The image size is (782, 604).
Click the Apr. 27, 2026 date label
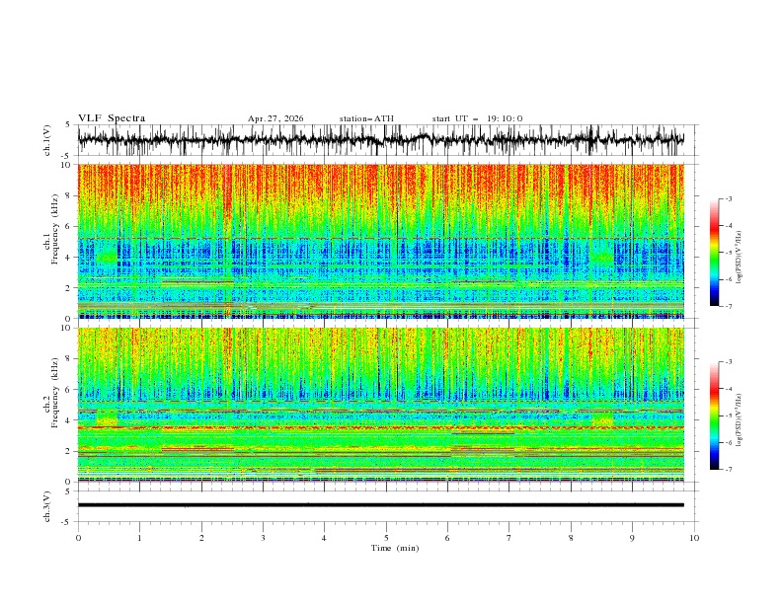(x=275, y=118)
